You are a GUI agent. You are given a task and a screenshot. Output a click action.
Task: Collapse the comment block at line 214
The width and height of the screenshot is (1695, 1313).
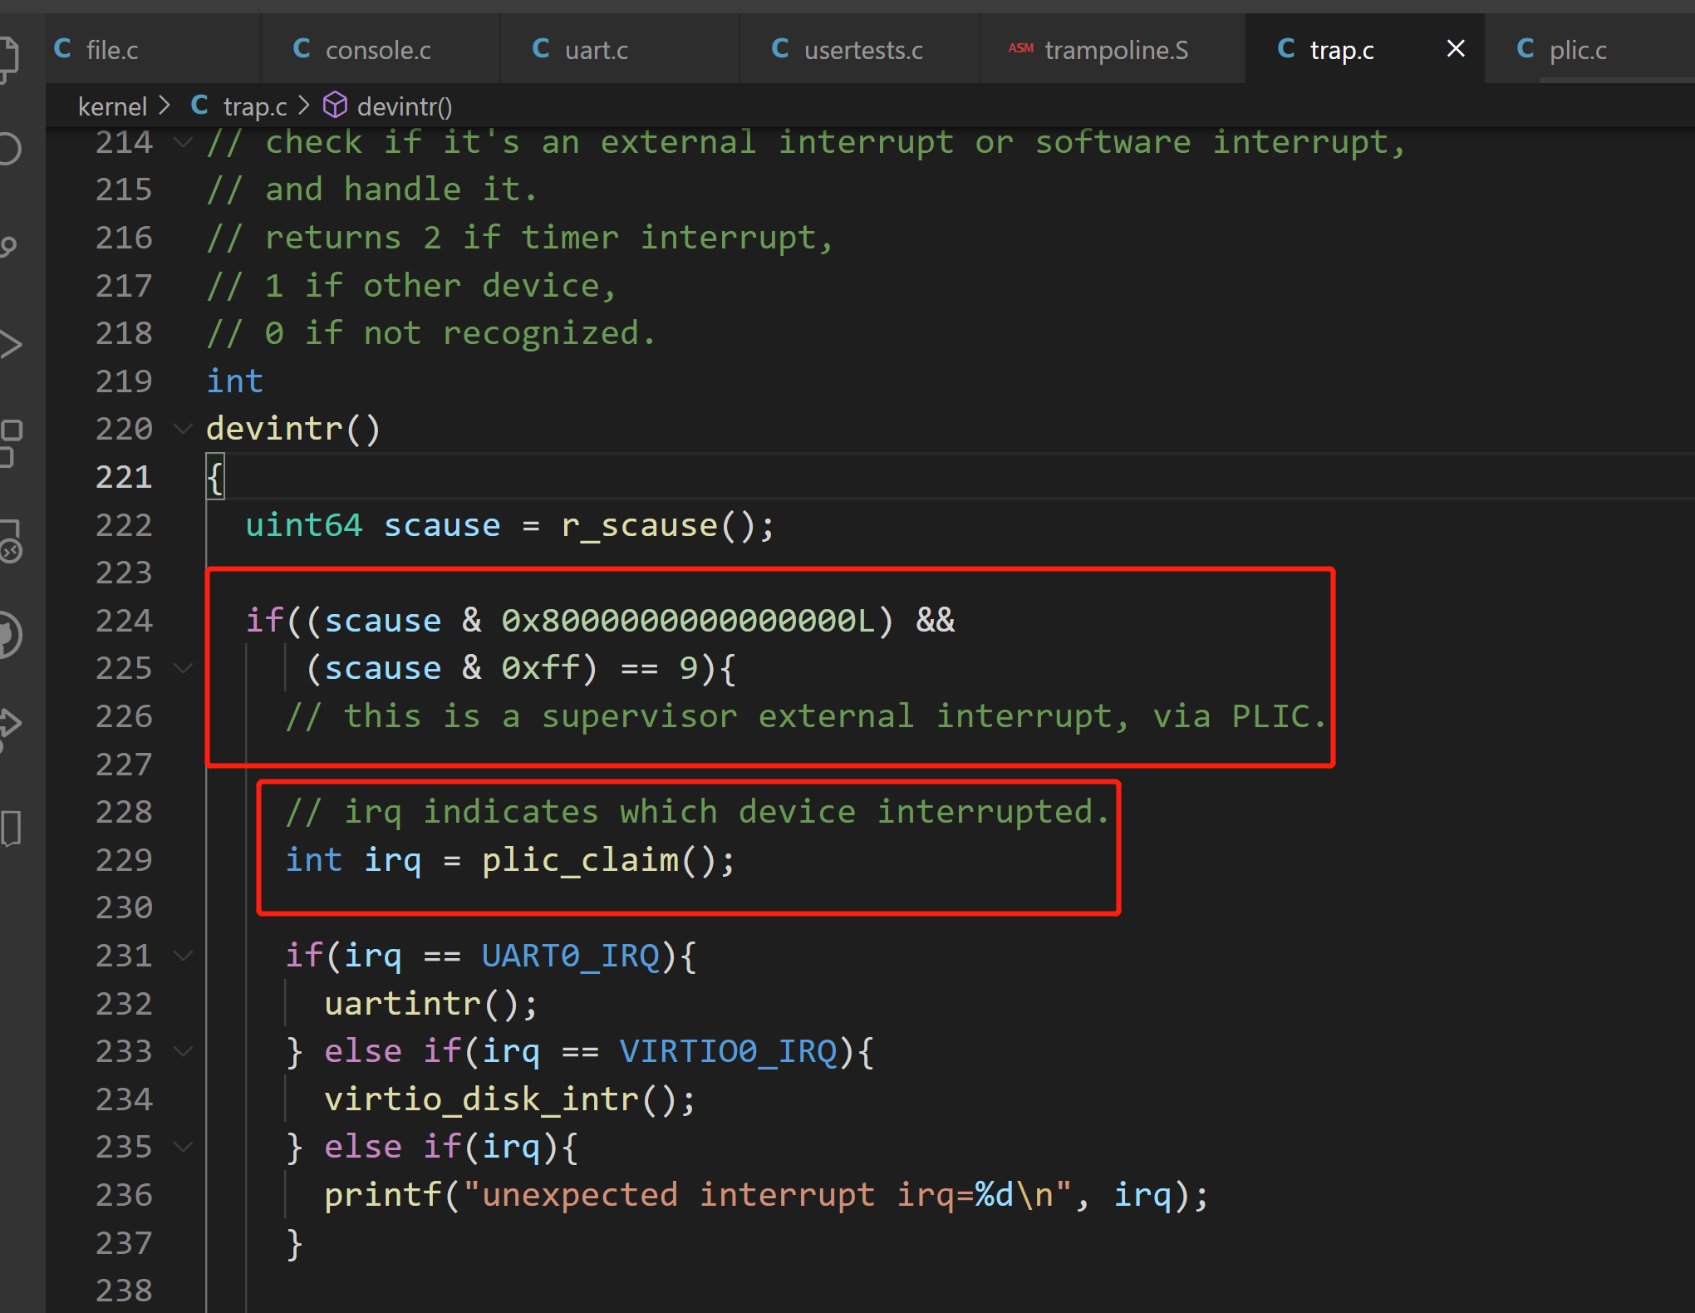183,142
